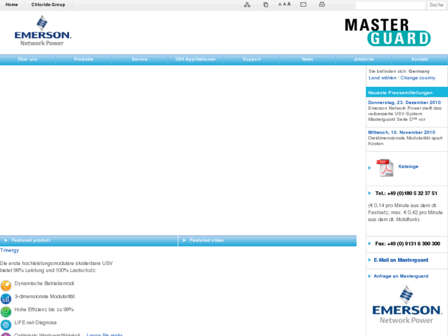Click the Anfrage an Masterguard link
The height and width of the screenshot is (336, 448).
pyautogui.click(x=401, y=276)
